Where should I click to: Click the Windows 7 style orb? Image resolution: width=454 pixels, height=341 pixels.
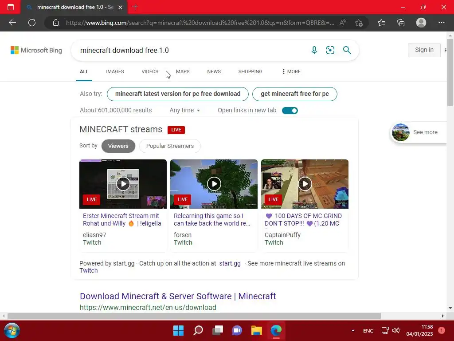pyautogui.click(x=12, y=330)
